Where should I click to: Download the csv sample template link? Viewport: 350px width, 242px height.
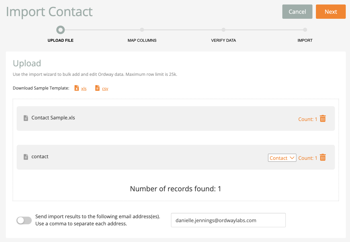[x=105, y=89]
